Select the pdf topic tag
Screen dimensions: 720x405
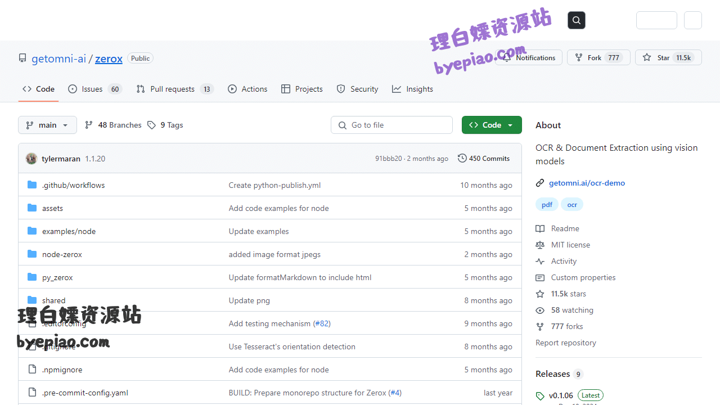(547, 205)
